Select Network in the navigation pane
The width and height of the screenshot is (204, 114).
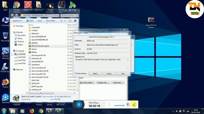pos(18,70)
